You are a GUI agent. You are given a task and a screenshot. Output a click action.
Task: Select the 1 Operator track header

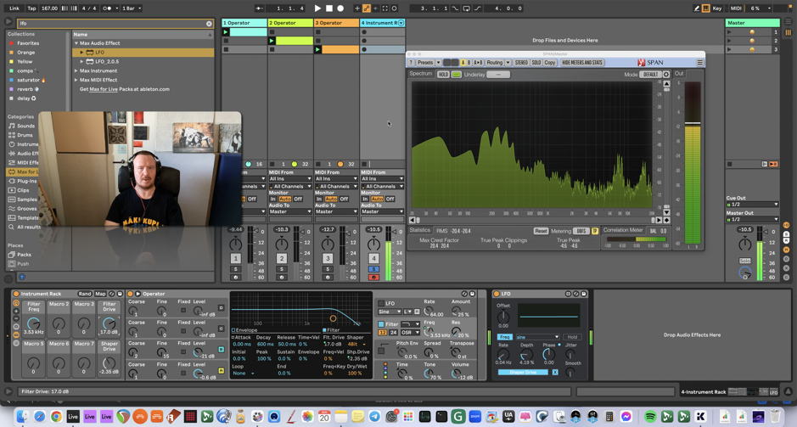pyautogui.click(x=244, y=23)
